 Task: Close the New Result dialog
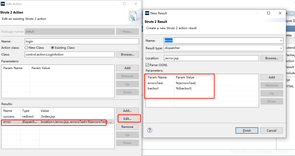point(280,13)
